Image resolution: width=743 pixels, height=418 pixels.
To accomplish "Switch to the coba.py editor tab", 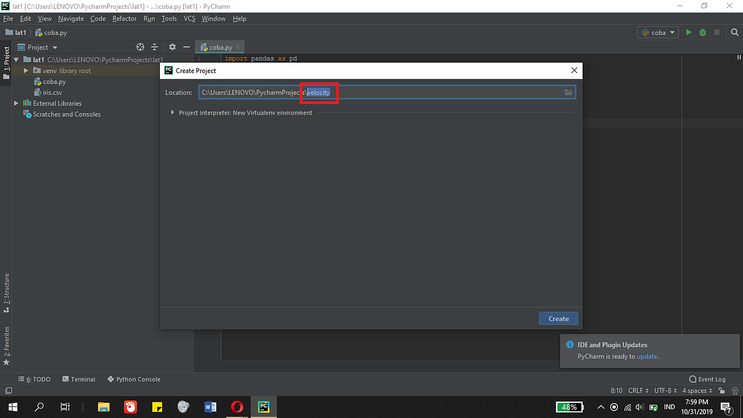I will 219,46.
